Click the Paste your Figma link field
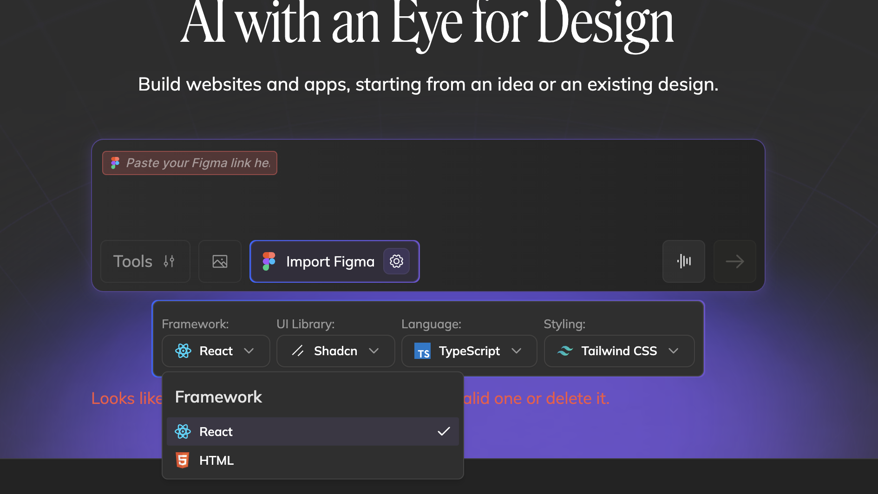The width and height of the screenshot is (878, 494). tap(190, 163)
